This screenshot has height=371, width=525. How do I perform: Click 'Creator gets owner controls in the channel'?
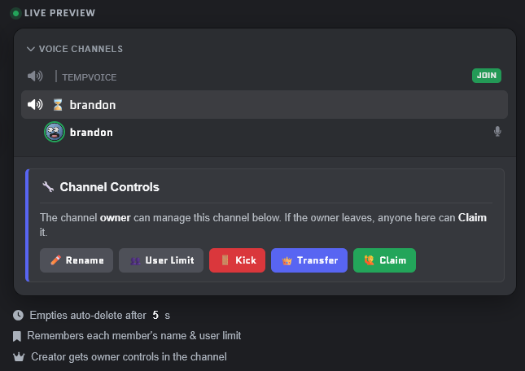pos(129,357)
